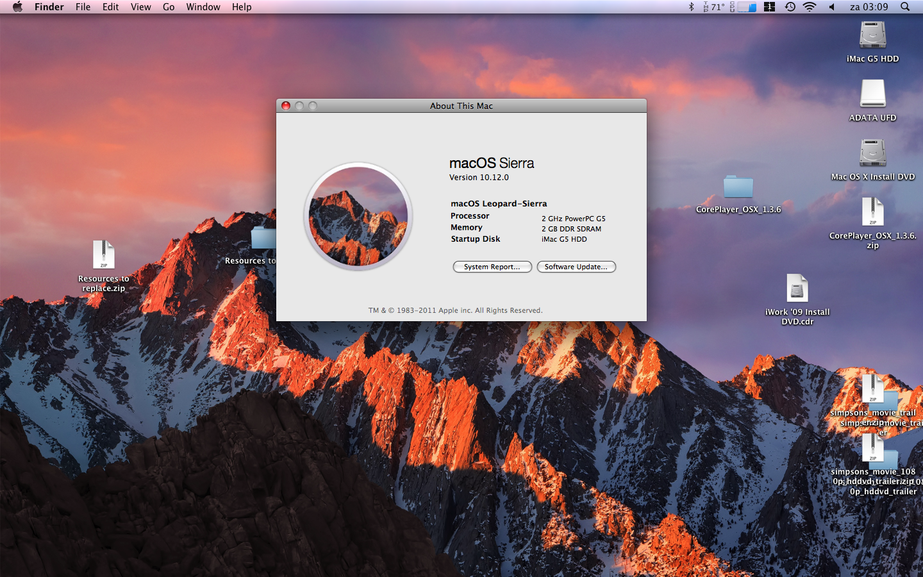Click the CPU usage graph in menu bar

tap(747, 6)
